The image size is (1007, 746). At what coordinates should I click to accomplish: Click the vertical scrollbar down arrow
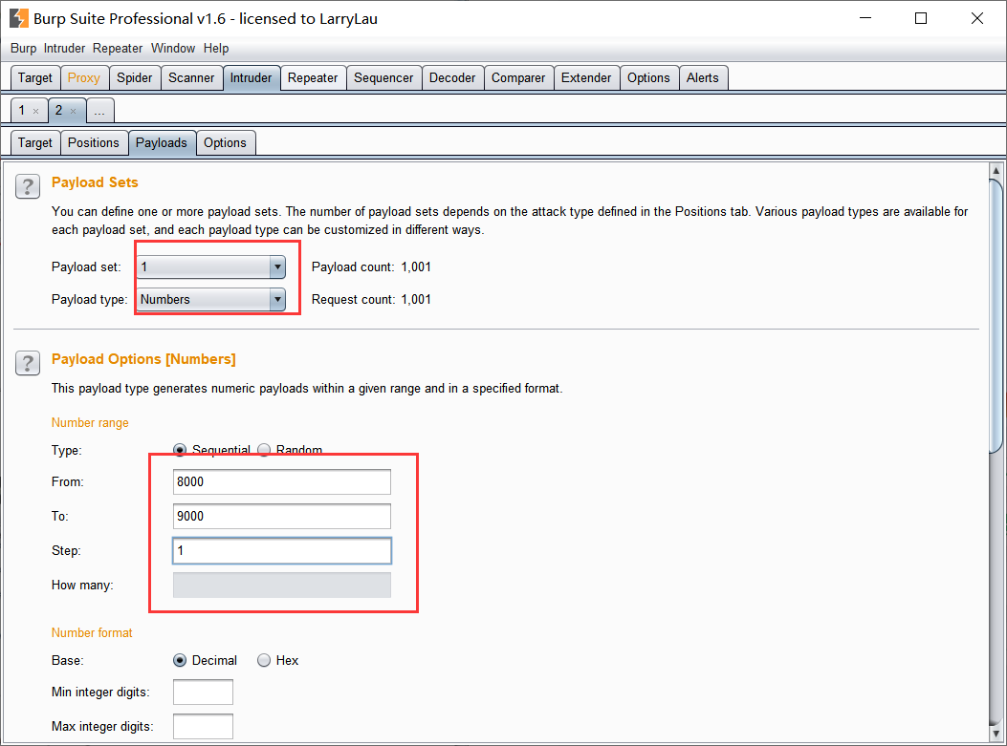tap(996, 734)
